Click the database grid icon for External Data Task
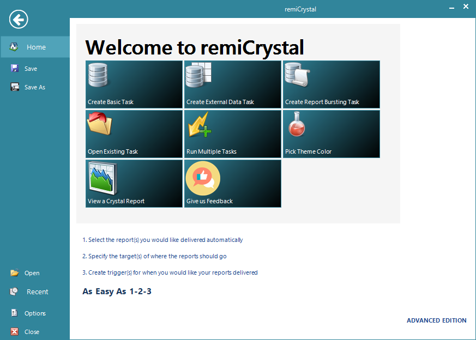 click(x=198, y=75)
